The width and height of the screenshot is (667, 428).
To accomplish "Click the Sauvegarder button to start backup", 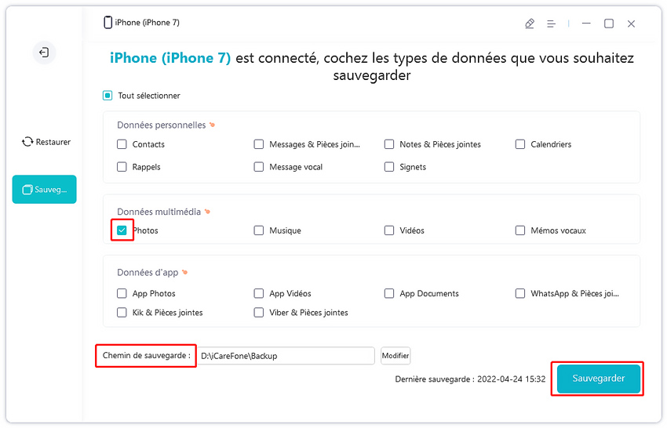I will pyautogui.click(x=599, y=379).
